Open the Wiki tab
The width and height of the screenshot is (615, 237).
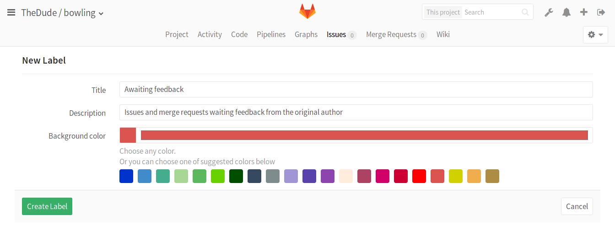point(443,34)
